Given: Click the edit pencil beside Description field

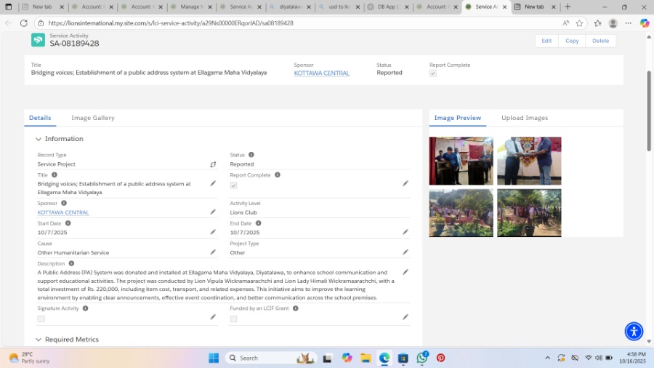Looking at the screenshot, I should 405,272.
